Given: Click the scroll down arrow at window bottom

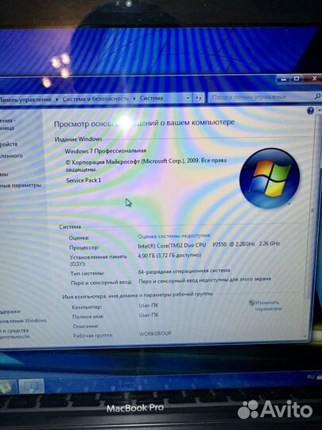Looking at the screenshot, I should coord(305,336).
